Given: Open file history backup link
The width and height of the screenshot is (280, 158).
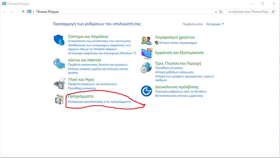Looking at the screenshot, I should pos(99,47).
